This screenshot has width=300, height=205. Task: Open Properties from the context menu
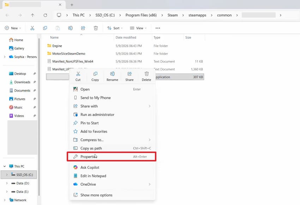tap(112, 156)
